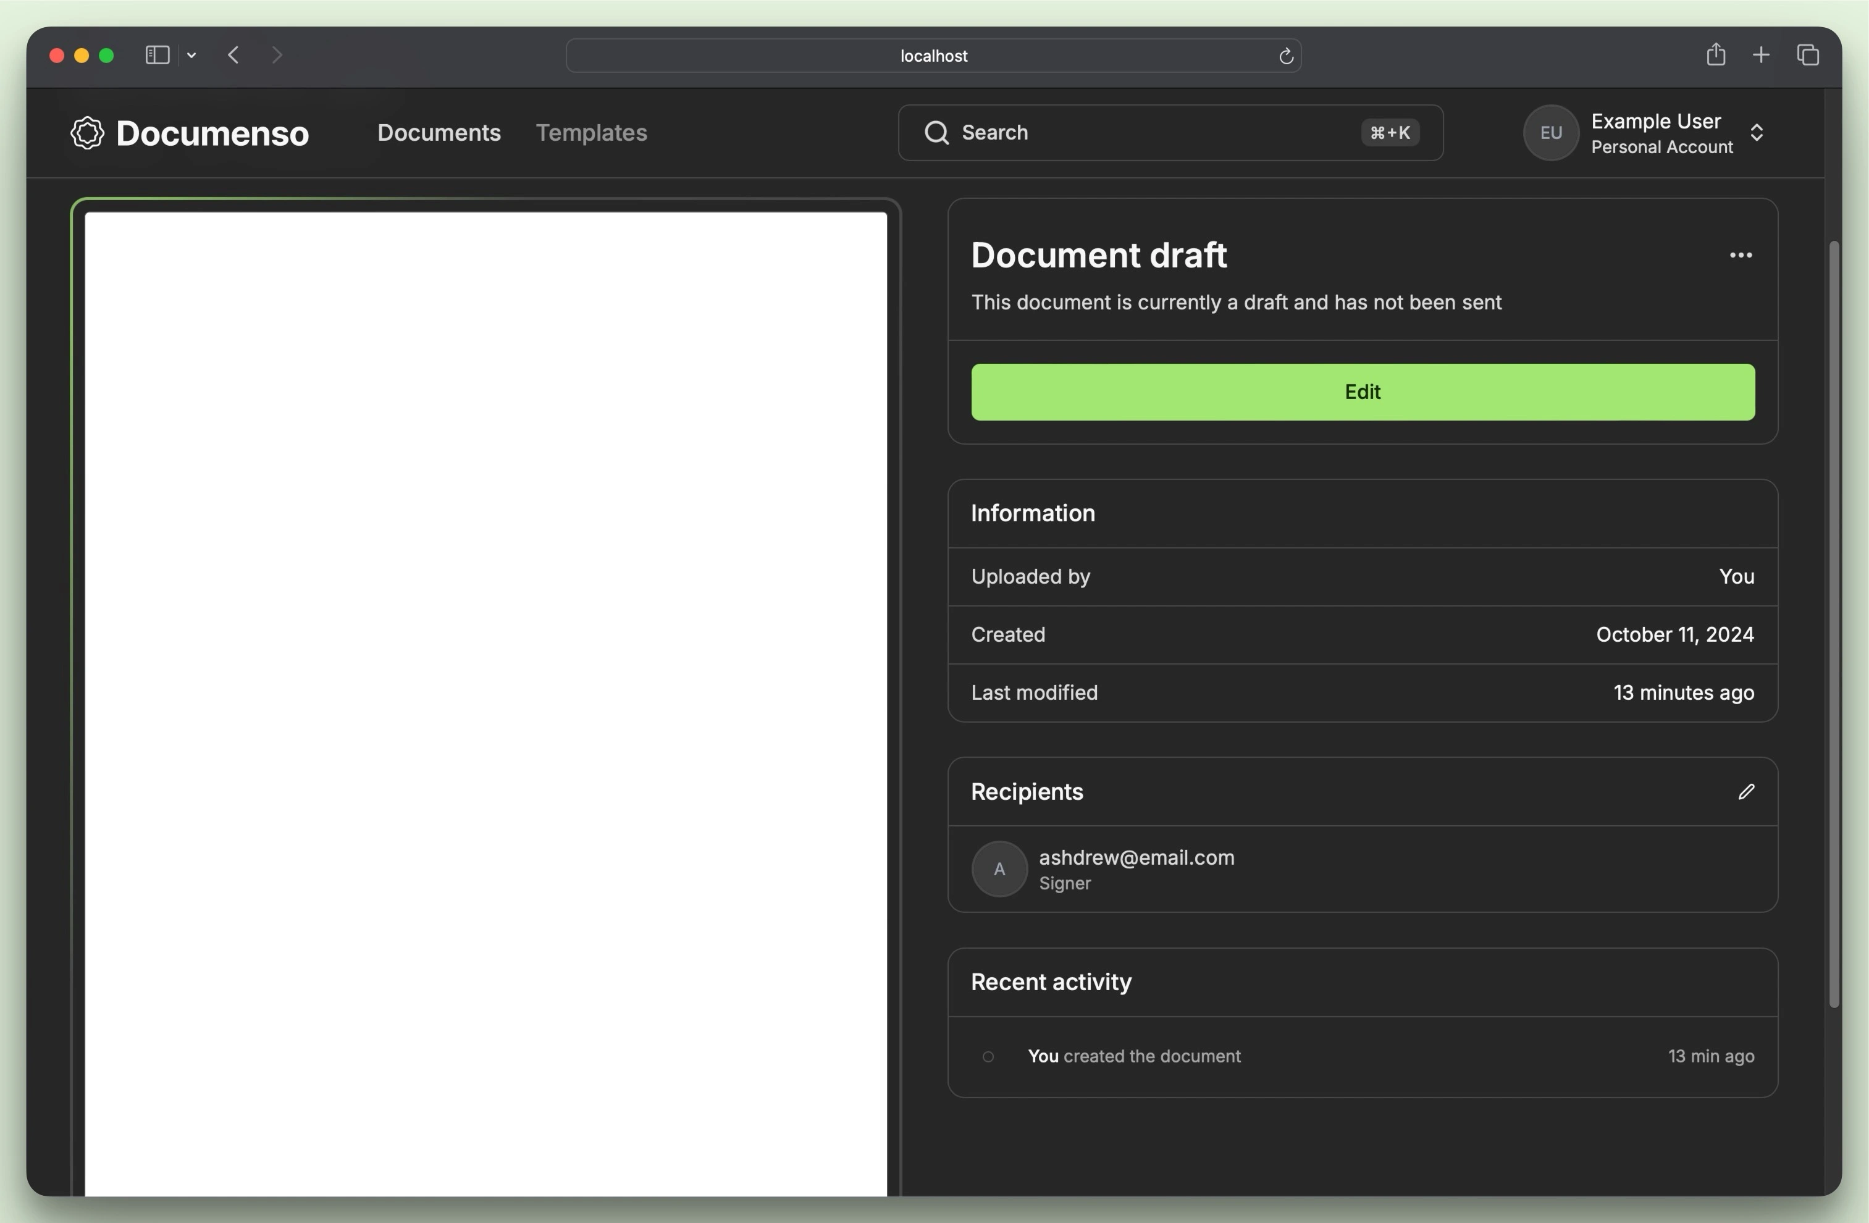
Task: Click the recent activity circle indicator
Action: pos(988,1055)
